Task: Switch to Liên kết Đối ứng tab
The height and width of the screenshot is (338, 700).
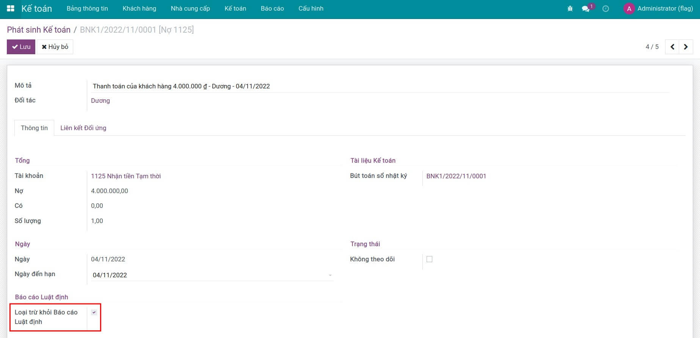Action: [x=83, y=128]
